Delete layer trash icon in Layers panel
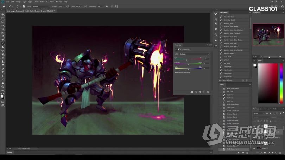 click(x=280, y=153)
